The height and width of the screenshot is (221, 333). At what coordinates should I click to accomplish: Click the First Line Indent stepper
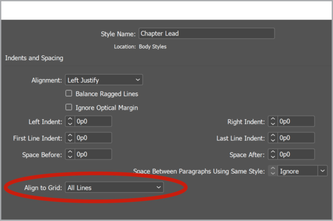[70, 138]
